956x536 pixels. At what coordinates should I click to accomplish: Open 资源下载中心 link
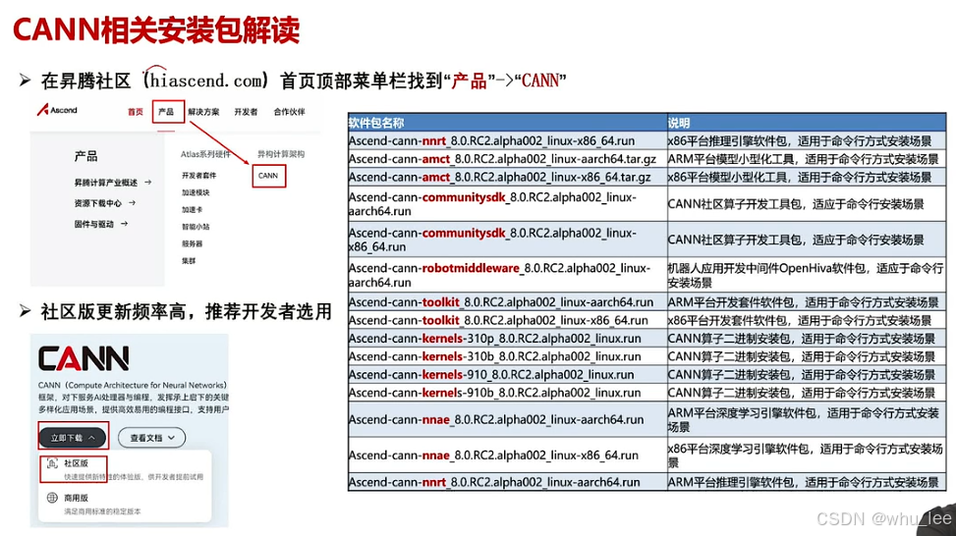point(98,203)
